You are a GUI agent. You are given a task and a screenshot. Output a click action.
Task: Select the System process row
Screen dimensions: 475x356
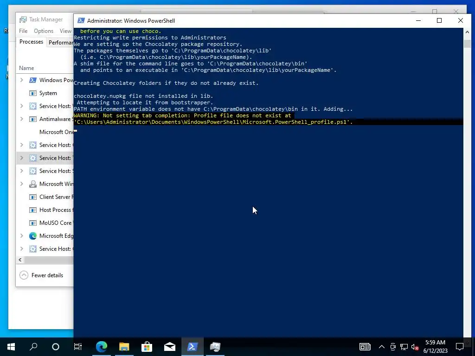pyautogui.click(x=45, y=93)
